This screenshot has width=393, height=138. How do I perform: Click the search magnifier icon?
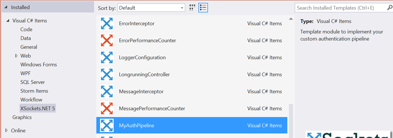(x=390, y=8)
